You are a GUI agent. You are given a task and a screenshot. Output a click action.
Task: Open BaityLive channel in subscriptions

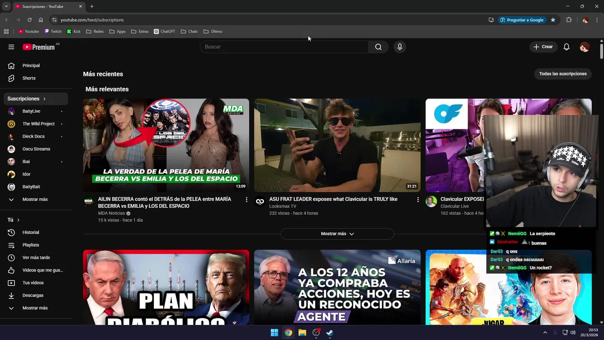(36, 111)
